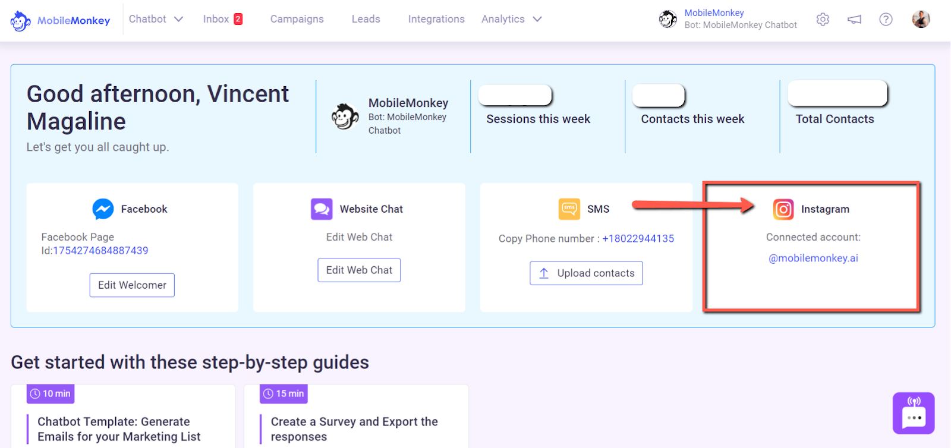Click the MobileMonkey logo in header
Screen dimensions: 951x448
pyautogui.click(x=60, y=21)
